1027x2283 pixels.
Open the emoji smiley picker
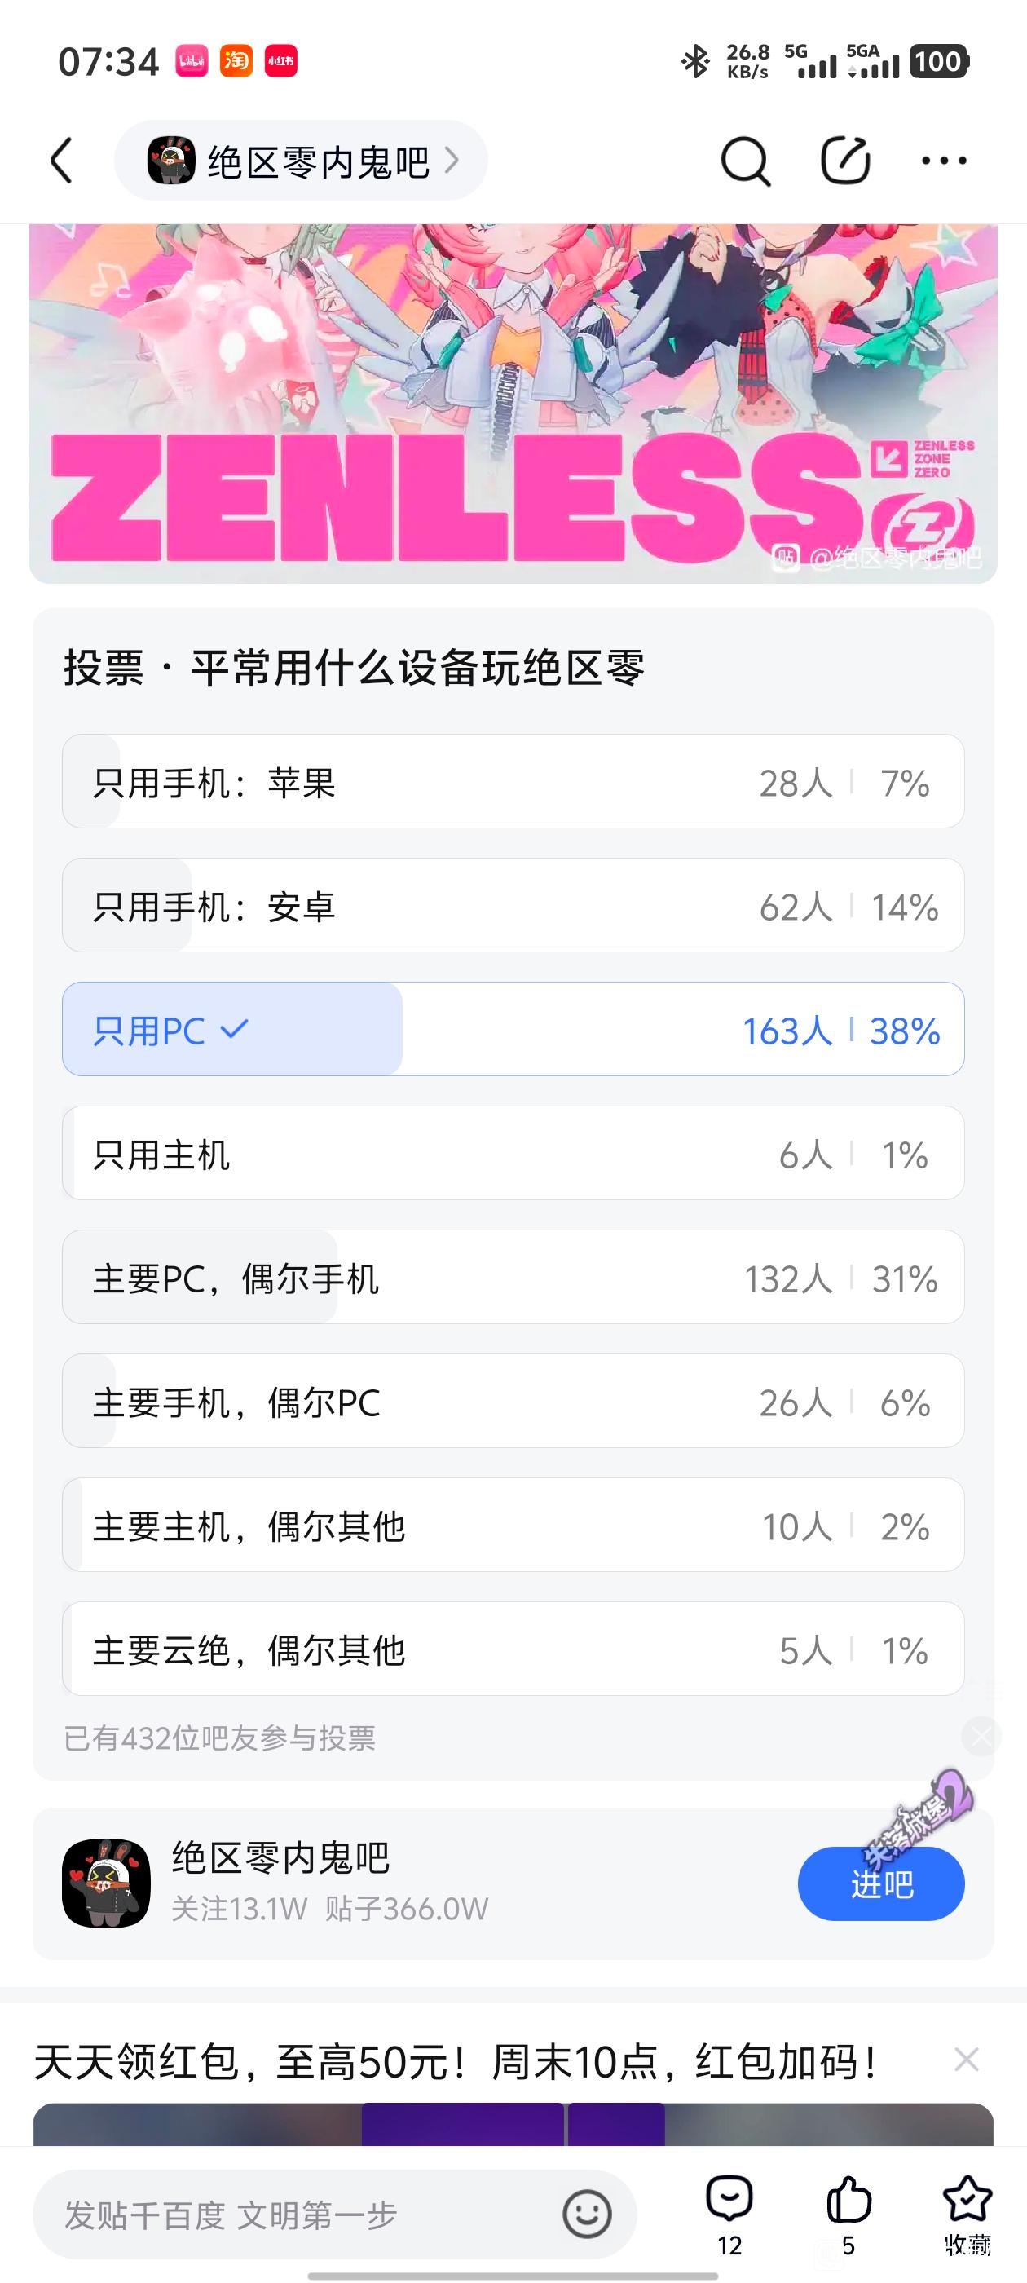587,2214
